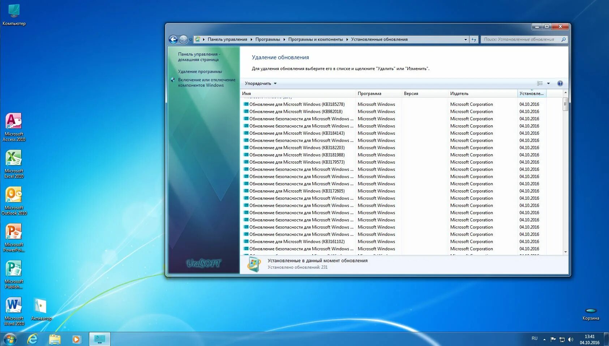Image resolution: width=609 pixels, height=346 pixels.
Task: Open the Action Center flag in the tray
Action: (553, 339)
